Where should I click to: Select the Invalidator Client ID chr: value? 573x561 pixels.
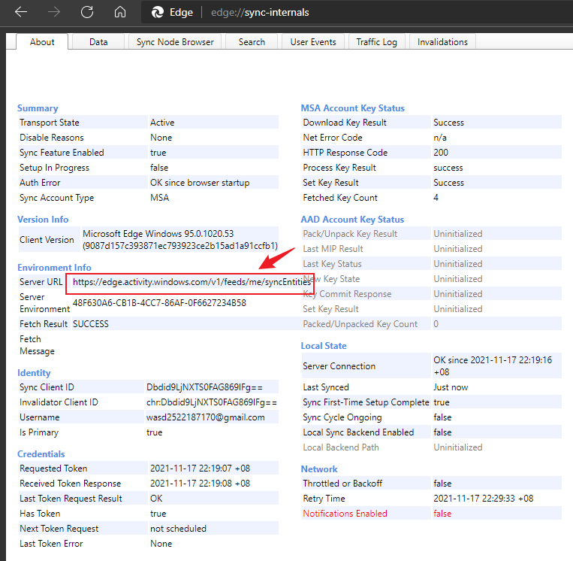(212, 402)
